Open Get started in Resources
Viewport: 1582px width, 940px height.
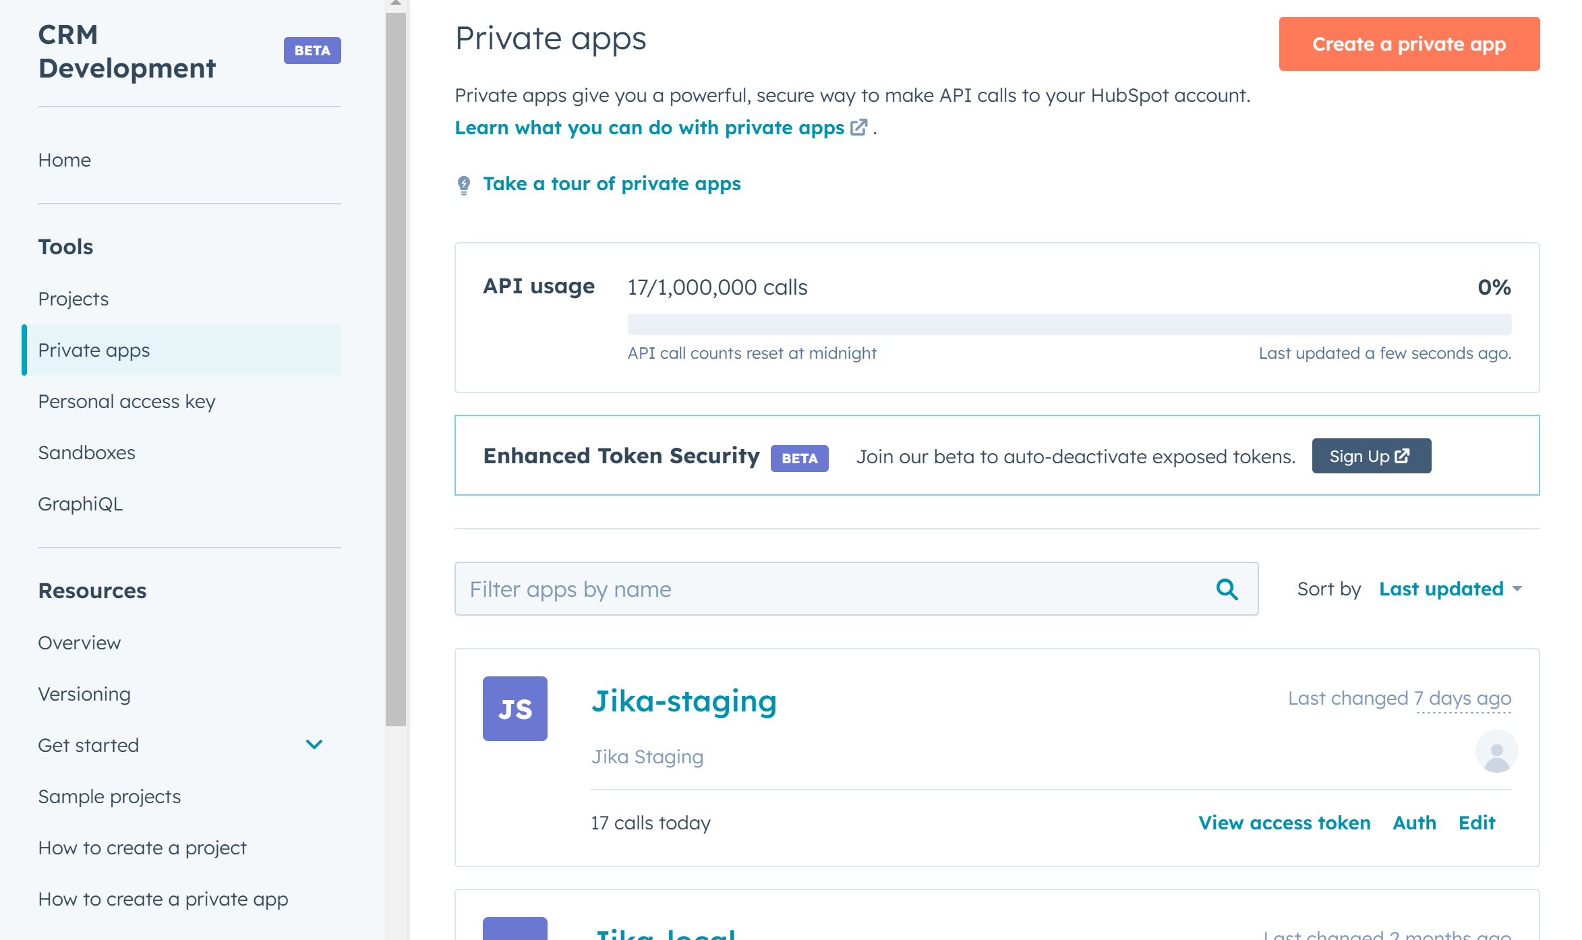coord(88,745)
